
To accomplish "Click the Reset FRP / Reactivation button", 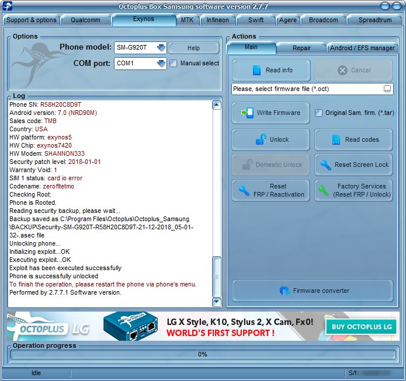I will click(271, 190).
